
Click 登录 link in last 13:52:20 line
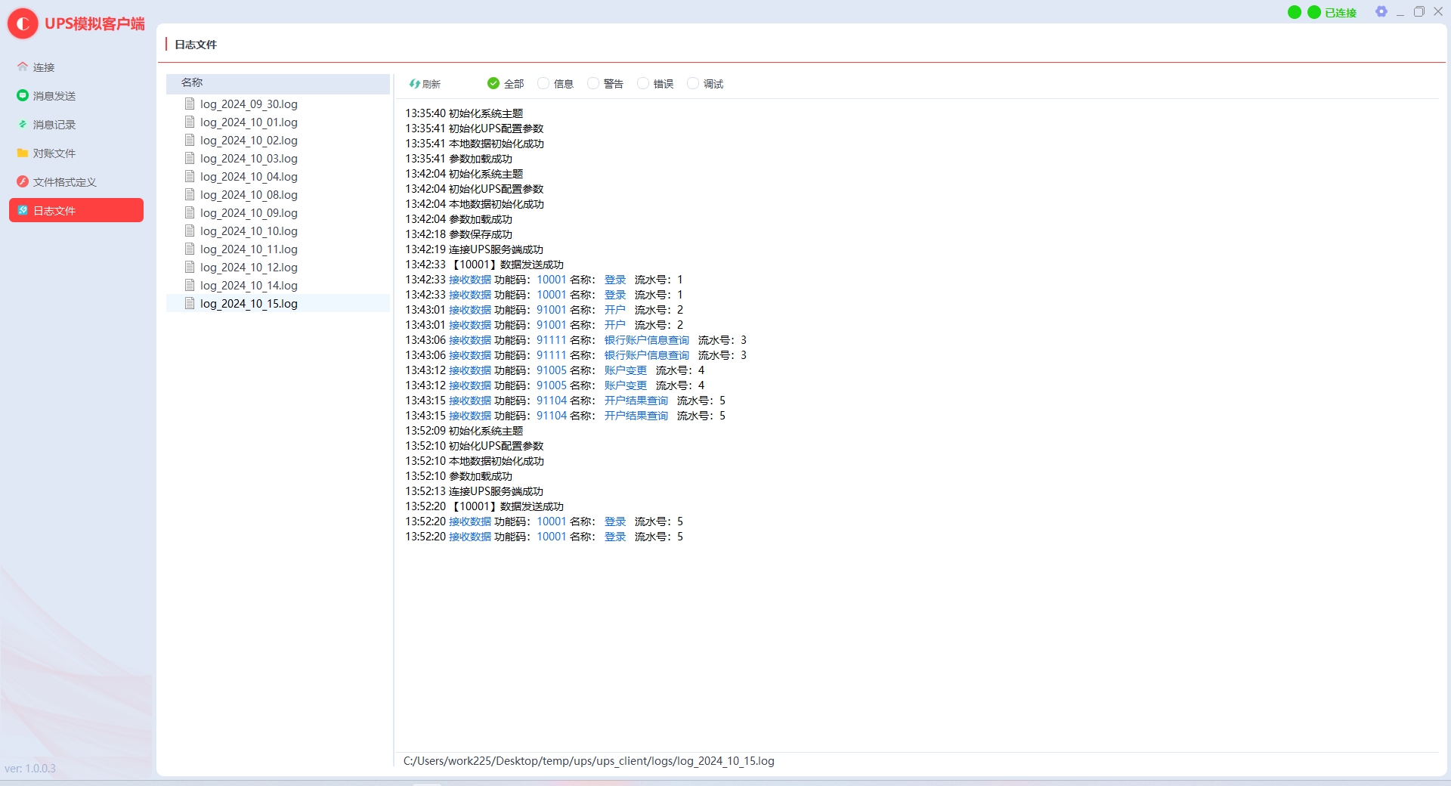click(x=615, y=537)
